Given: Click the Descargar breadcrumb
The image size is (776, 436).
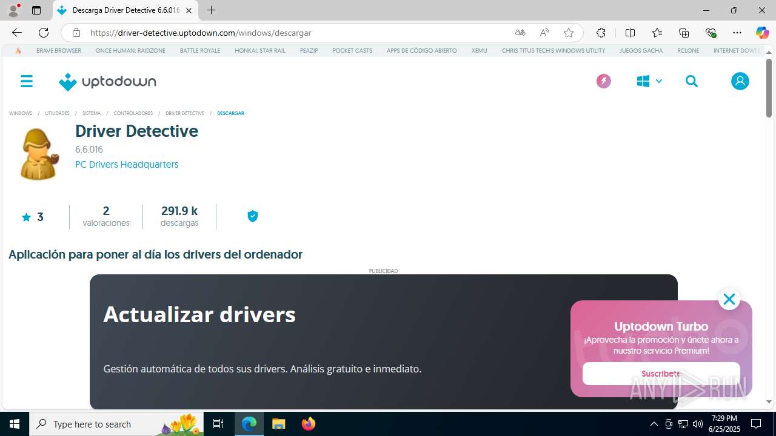Looking at the screenshot, I should coord(230,113).
